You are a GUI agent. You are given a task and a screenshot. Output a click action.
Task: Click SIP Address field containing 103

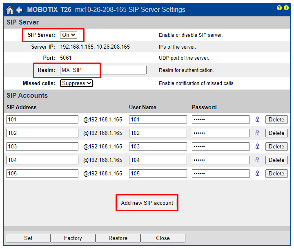coord(42,147)
